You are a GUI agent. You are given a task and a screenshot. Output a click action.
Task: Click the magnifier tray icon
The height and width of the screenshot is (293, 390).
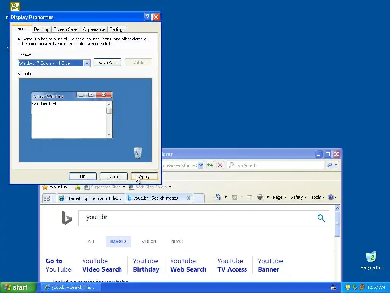coord(362,287)
